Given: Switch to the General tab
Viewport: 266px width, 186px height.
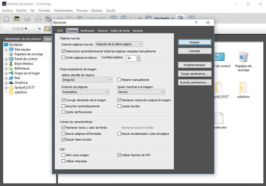Looking at the screenshot, I should click(x=103, y=31).
